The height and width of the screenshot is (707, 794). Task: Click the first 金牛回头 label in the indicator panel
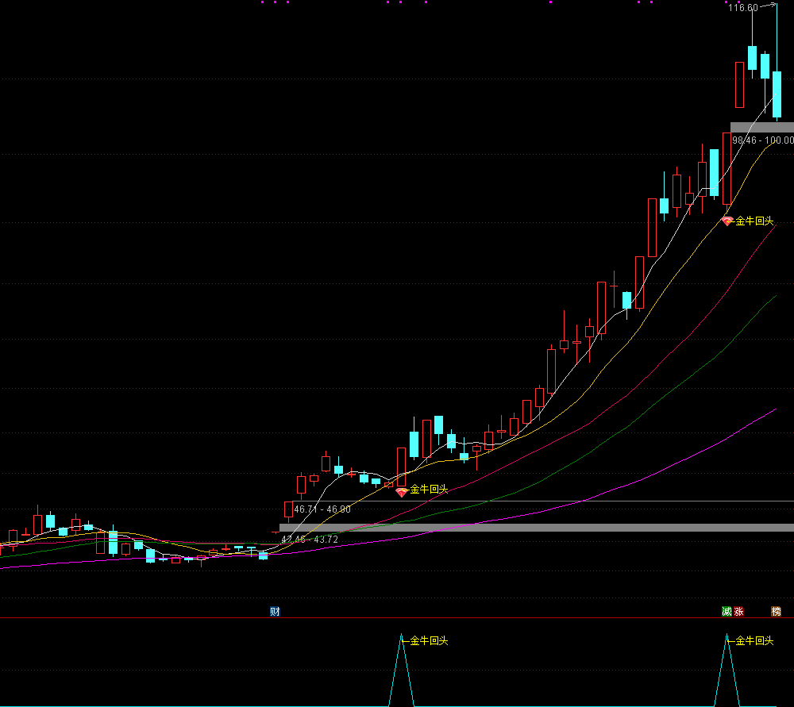coord(429,640)
